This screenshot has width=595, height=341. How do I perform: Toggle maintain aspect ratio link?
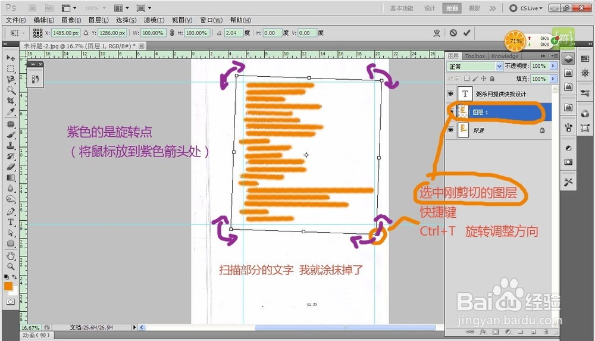coord(172,33)
